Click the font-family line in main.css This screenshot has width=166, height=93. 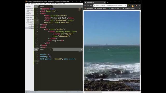(x=58, y=59)
